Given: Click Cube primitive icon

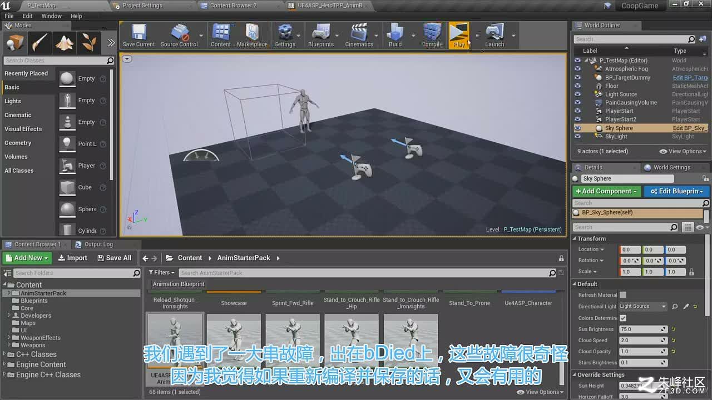Looking at the screenshot, I should 67,187.
